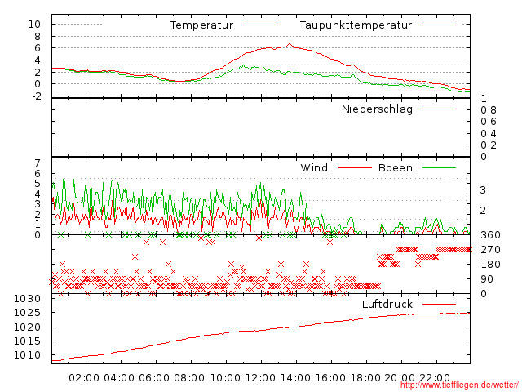Click the 90 wind direction axis value
522x392 pixels.
(487, 279)
